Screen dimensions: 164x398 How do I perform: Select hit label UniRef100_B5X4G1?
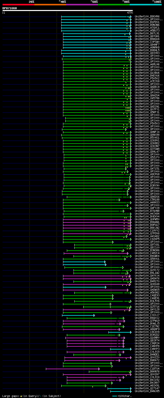(x=147, y=138)
